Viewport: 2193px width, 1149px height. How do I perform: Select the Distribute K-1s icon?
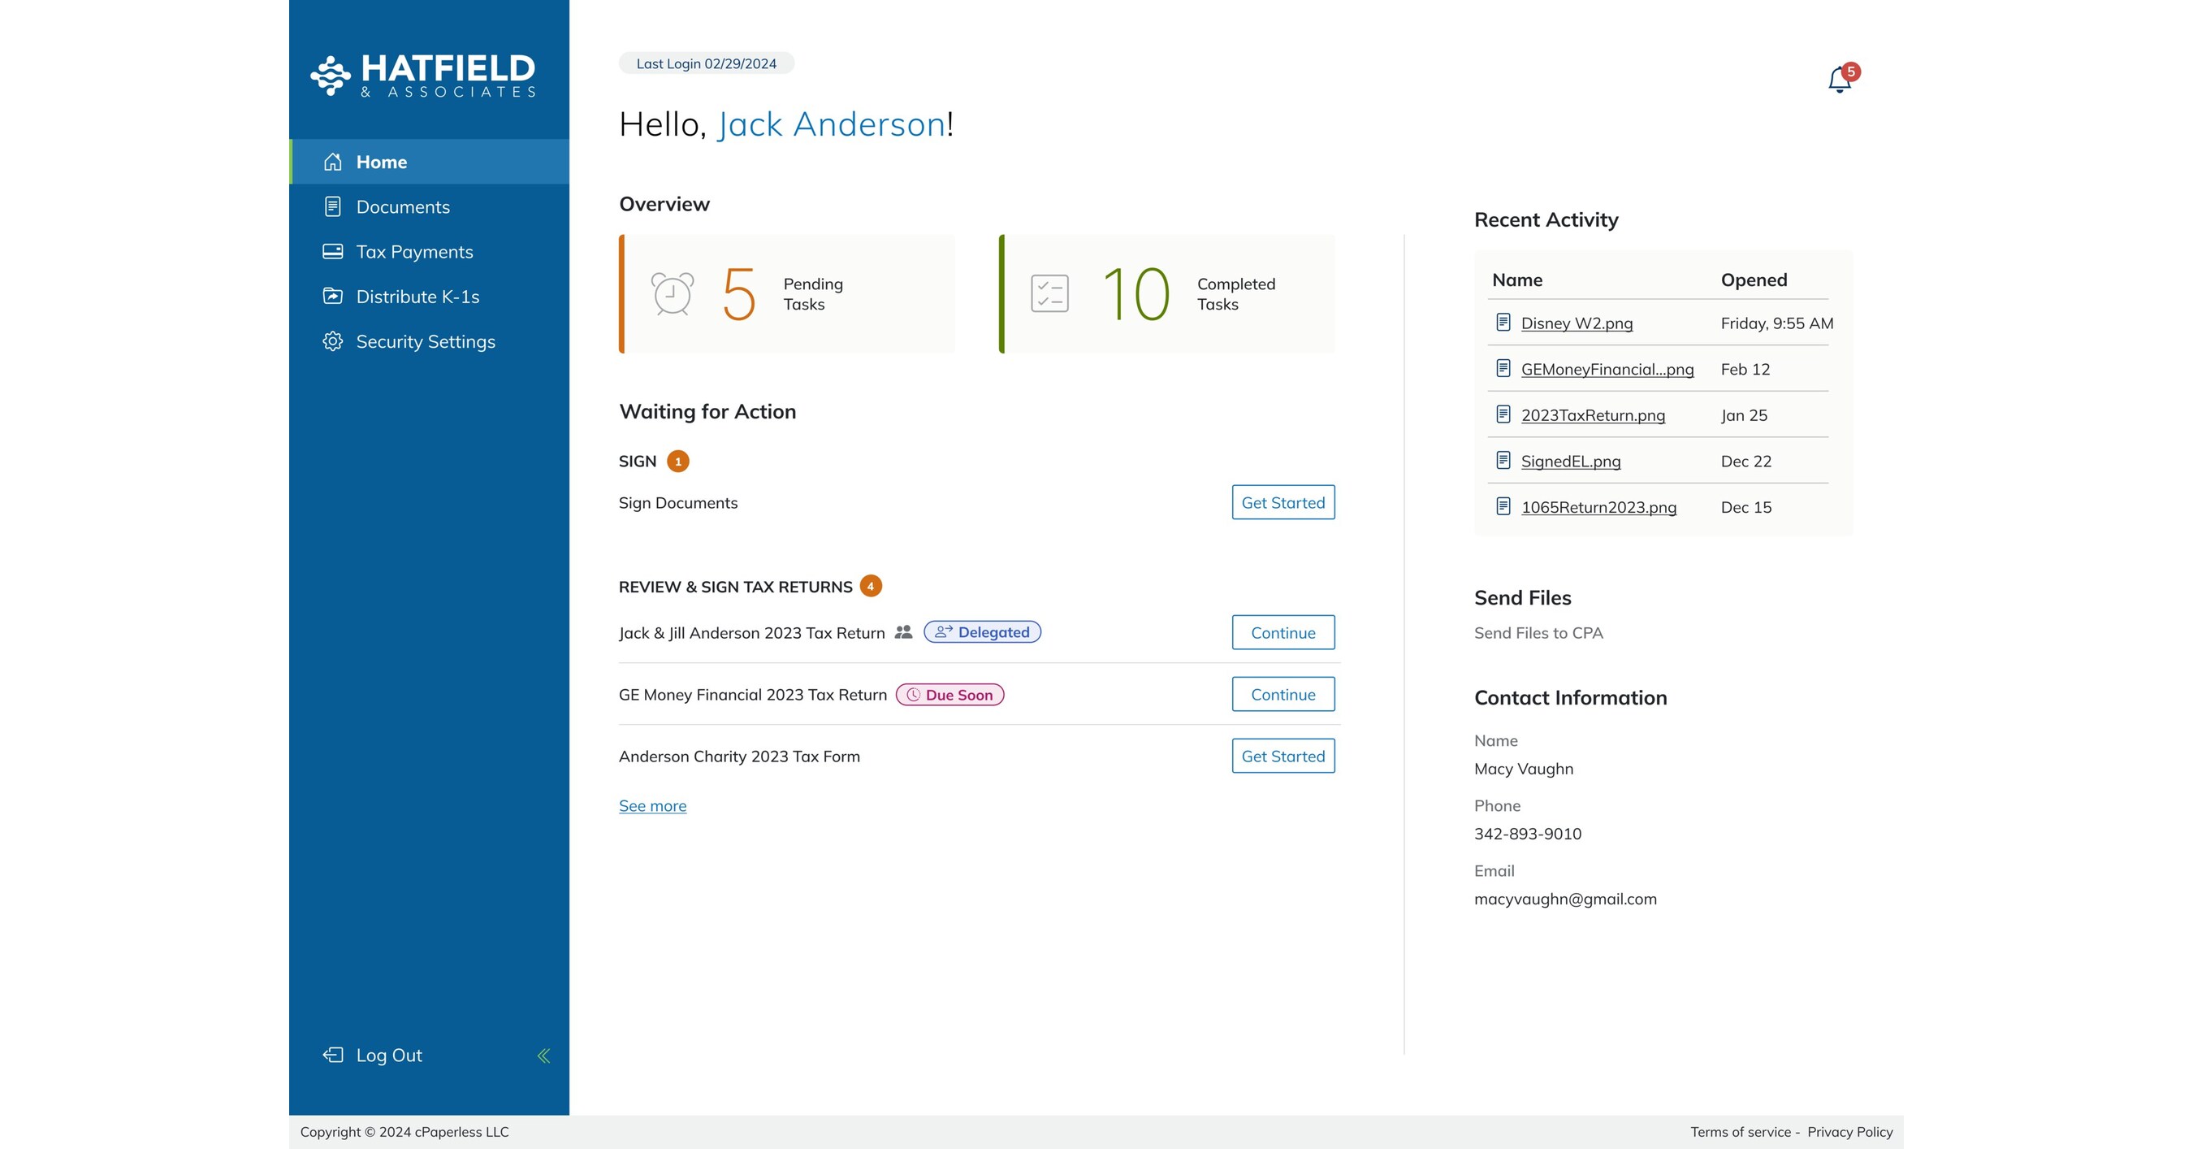pyautogui.click(x=333, y=297)
